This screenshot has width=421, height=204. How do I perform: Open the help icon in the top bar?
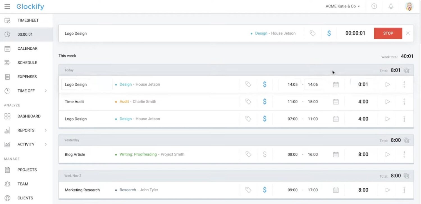click(x=374, y=6)
